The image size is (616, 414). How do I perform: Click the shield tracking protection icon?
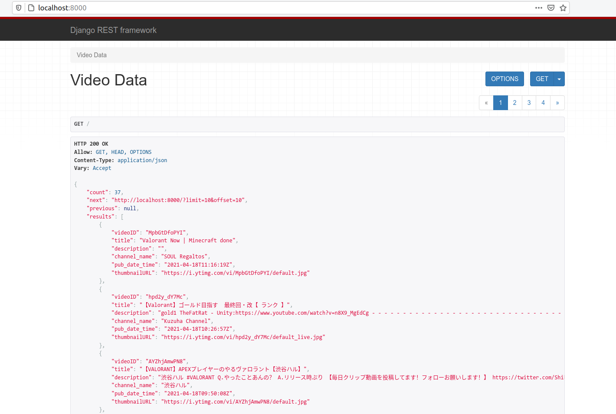(x=19, y=8)
